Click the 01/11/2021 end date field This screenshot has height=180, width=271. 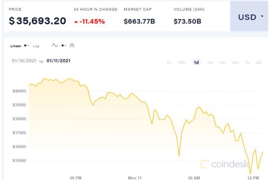coord(58,61)
